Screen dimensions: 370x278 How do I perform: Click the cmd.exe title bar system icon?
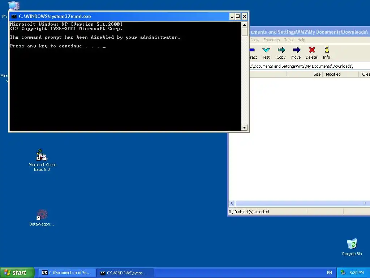(x=14, y=16)
